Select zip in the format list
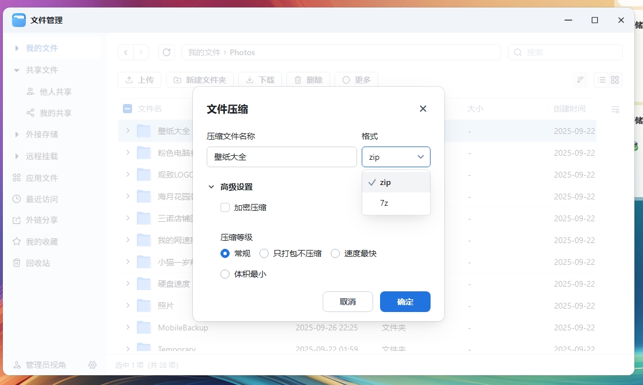 (385, 182)
